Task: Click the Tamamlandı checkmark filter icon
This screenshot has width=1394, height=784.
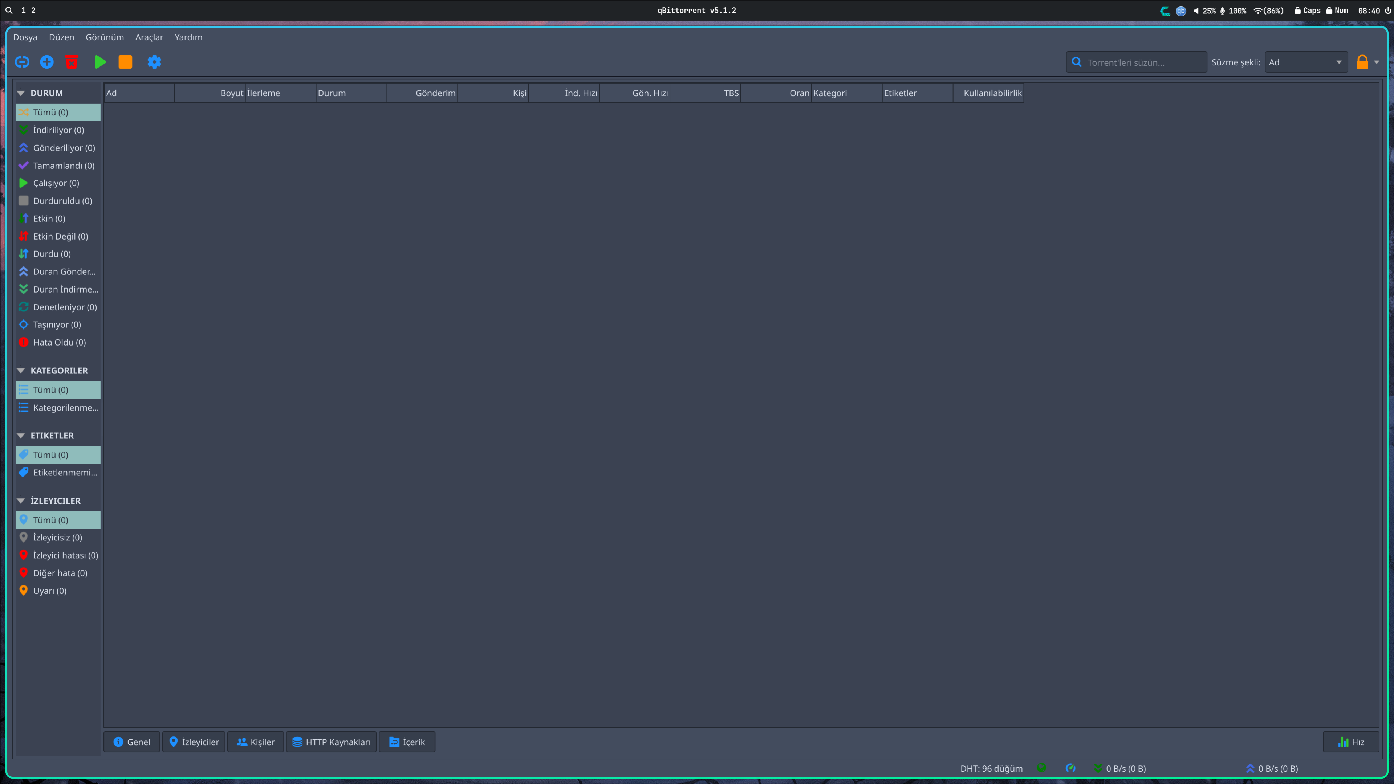Action: click(x=23, y=166)
